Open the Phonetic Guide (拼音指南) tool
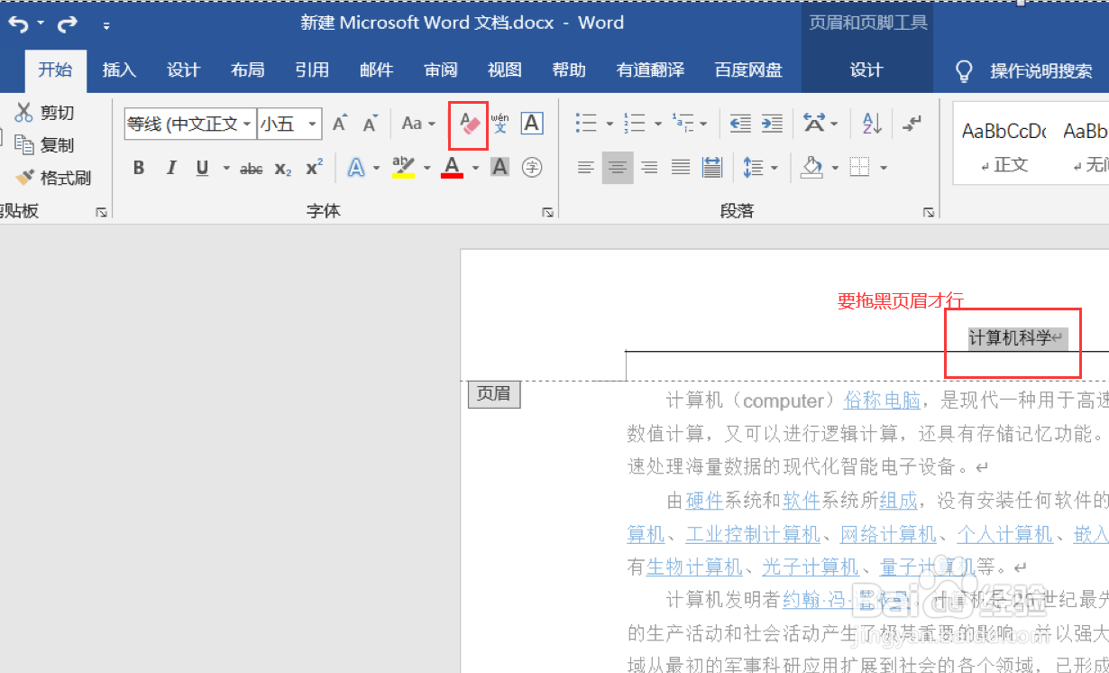The image size is (1109, 673). click(x=499, y=124)
